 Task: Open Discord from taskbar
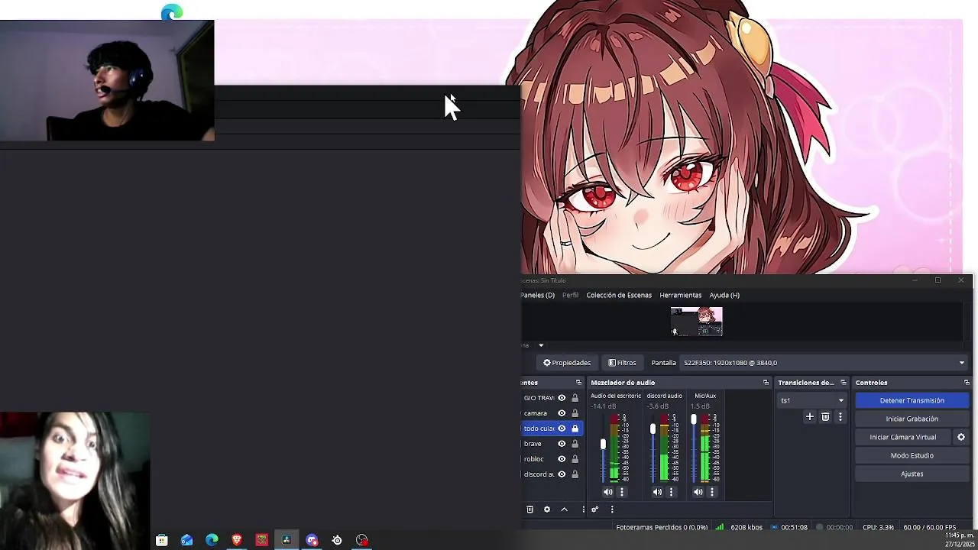(x=312, y=540)
